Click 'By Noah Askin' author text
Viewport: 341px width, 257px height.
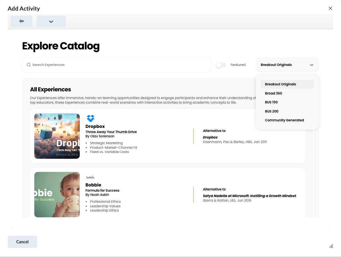[97, 195]
